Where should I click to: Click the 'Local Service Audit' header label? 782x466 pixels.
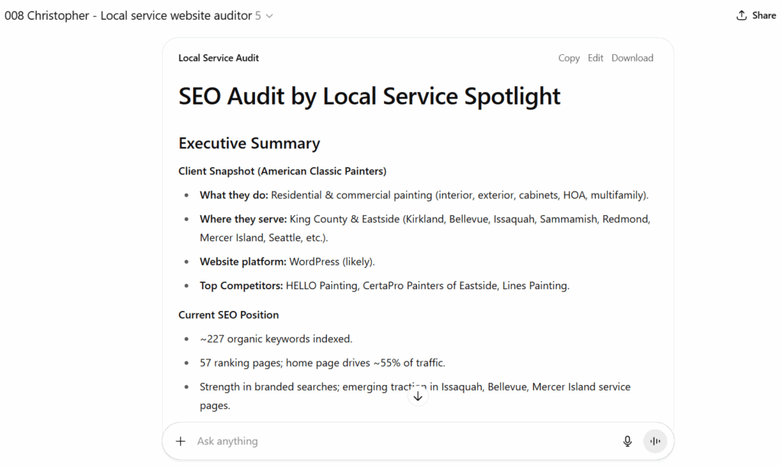point(218,57)
